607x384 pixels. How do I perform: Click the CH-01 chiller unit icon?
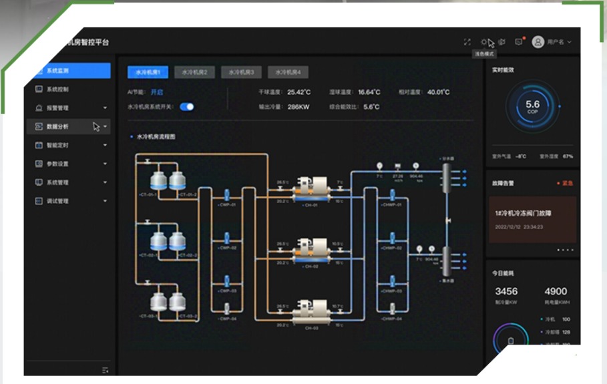pos(312,187)
